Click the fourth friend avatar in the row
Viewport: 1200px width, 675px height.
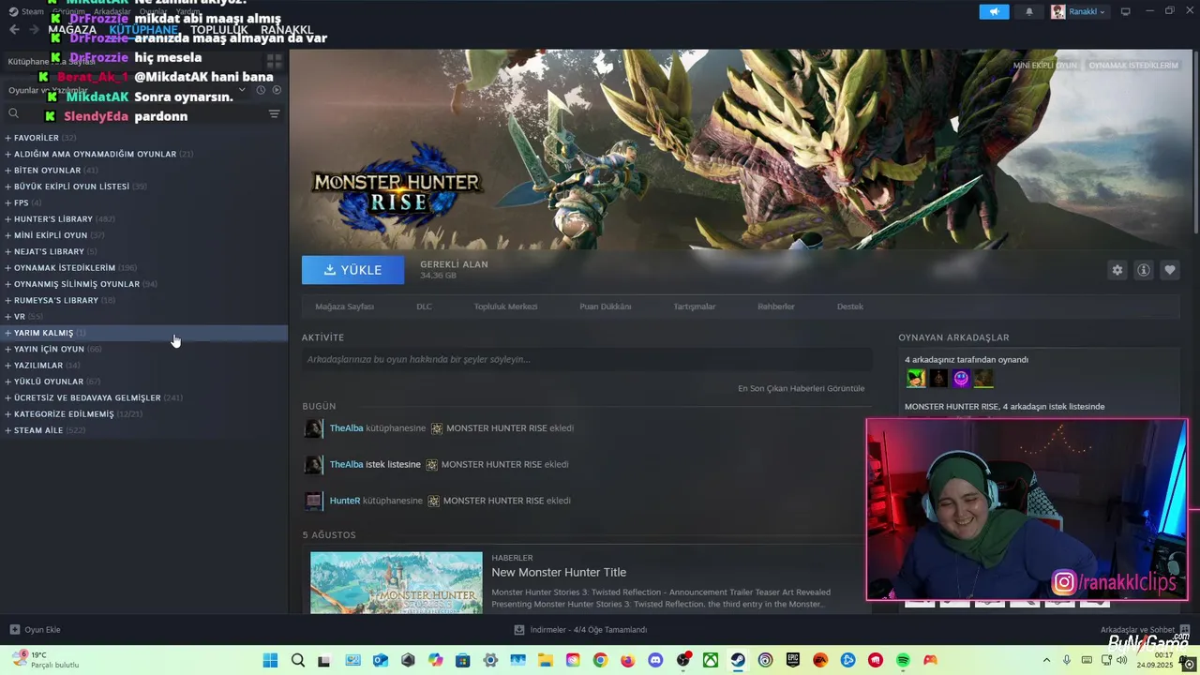[983, 379]
